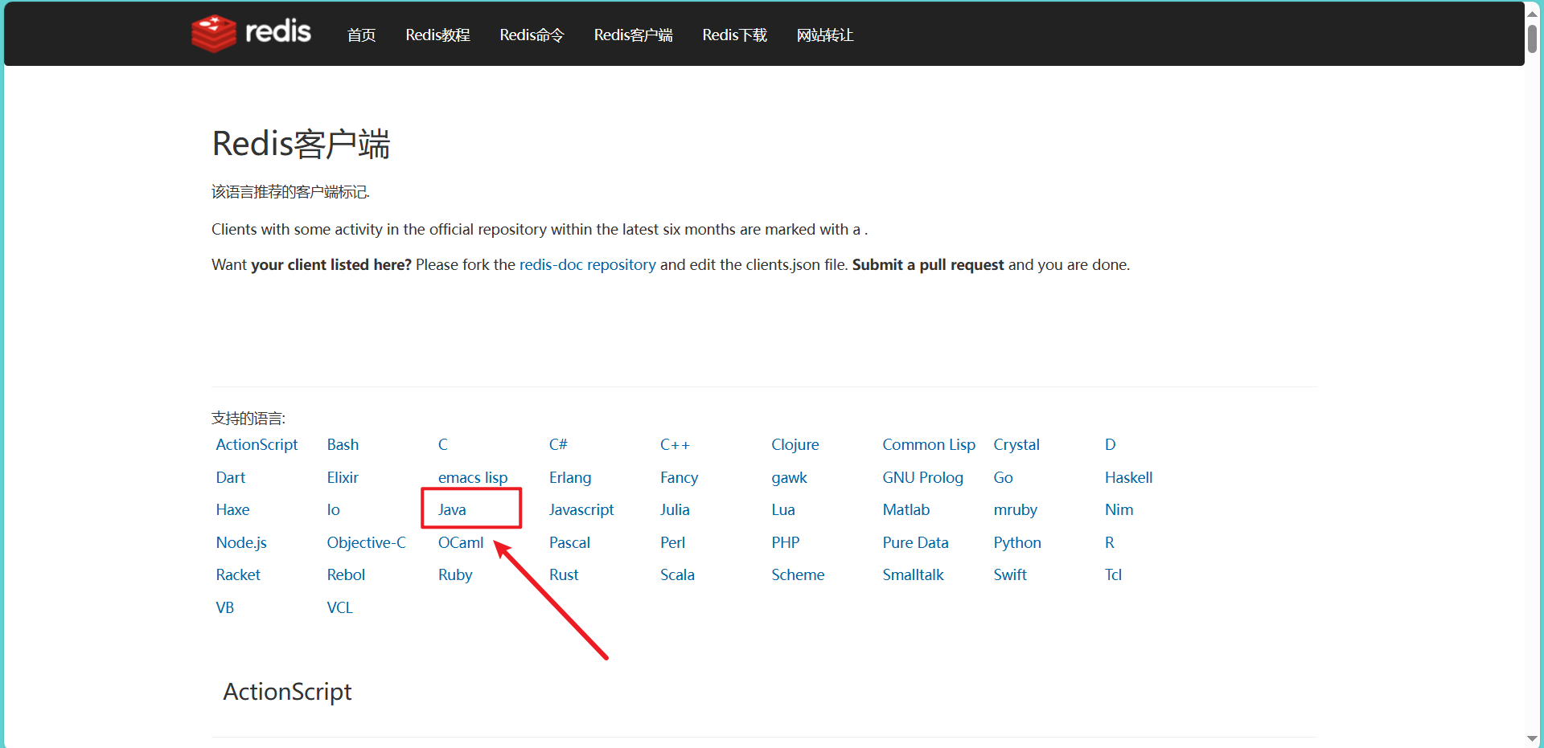Click the C language link
This screenshot has width=1544, height=748.
tap(443, 445)
